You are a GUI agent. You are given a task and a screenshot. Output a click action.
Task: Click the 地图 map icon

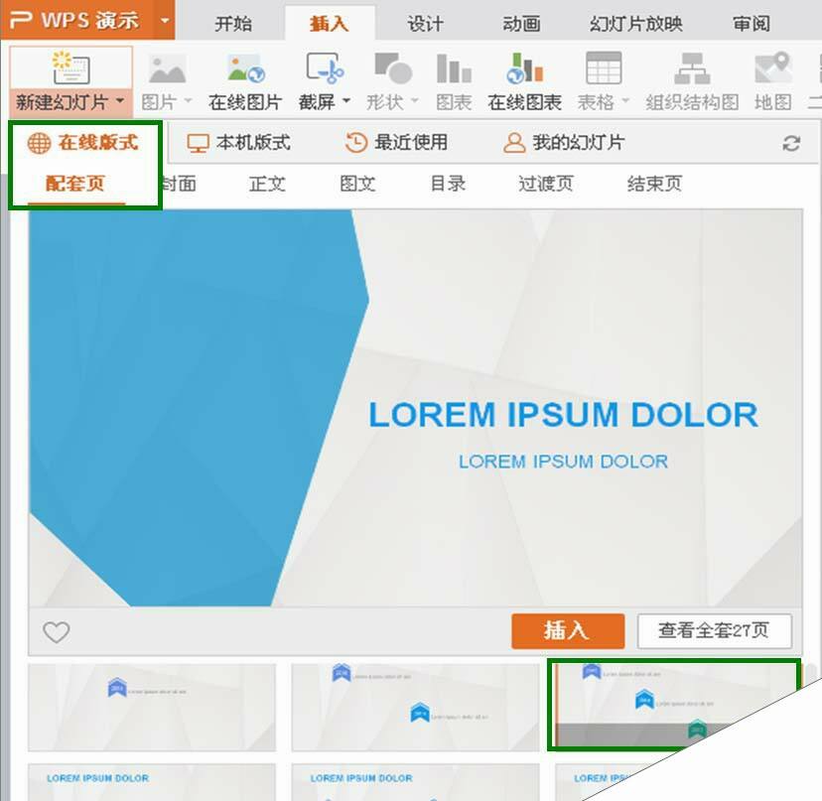point(773,68)
